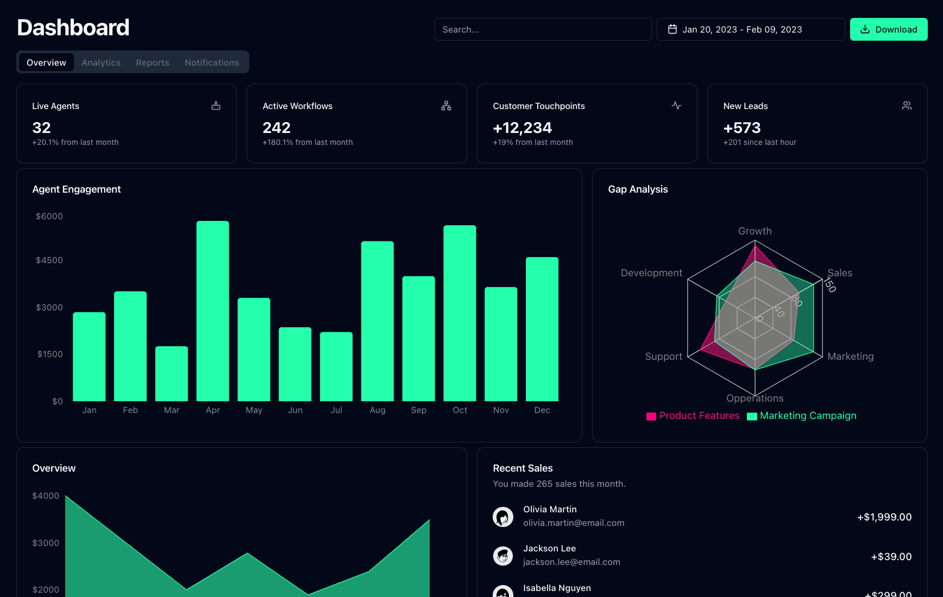The height and width of the screenshot is (597, 943).
Task: Click the robot icon on Live Agents card
Action: point(216,106)
